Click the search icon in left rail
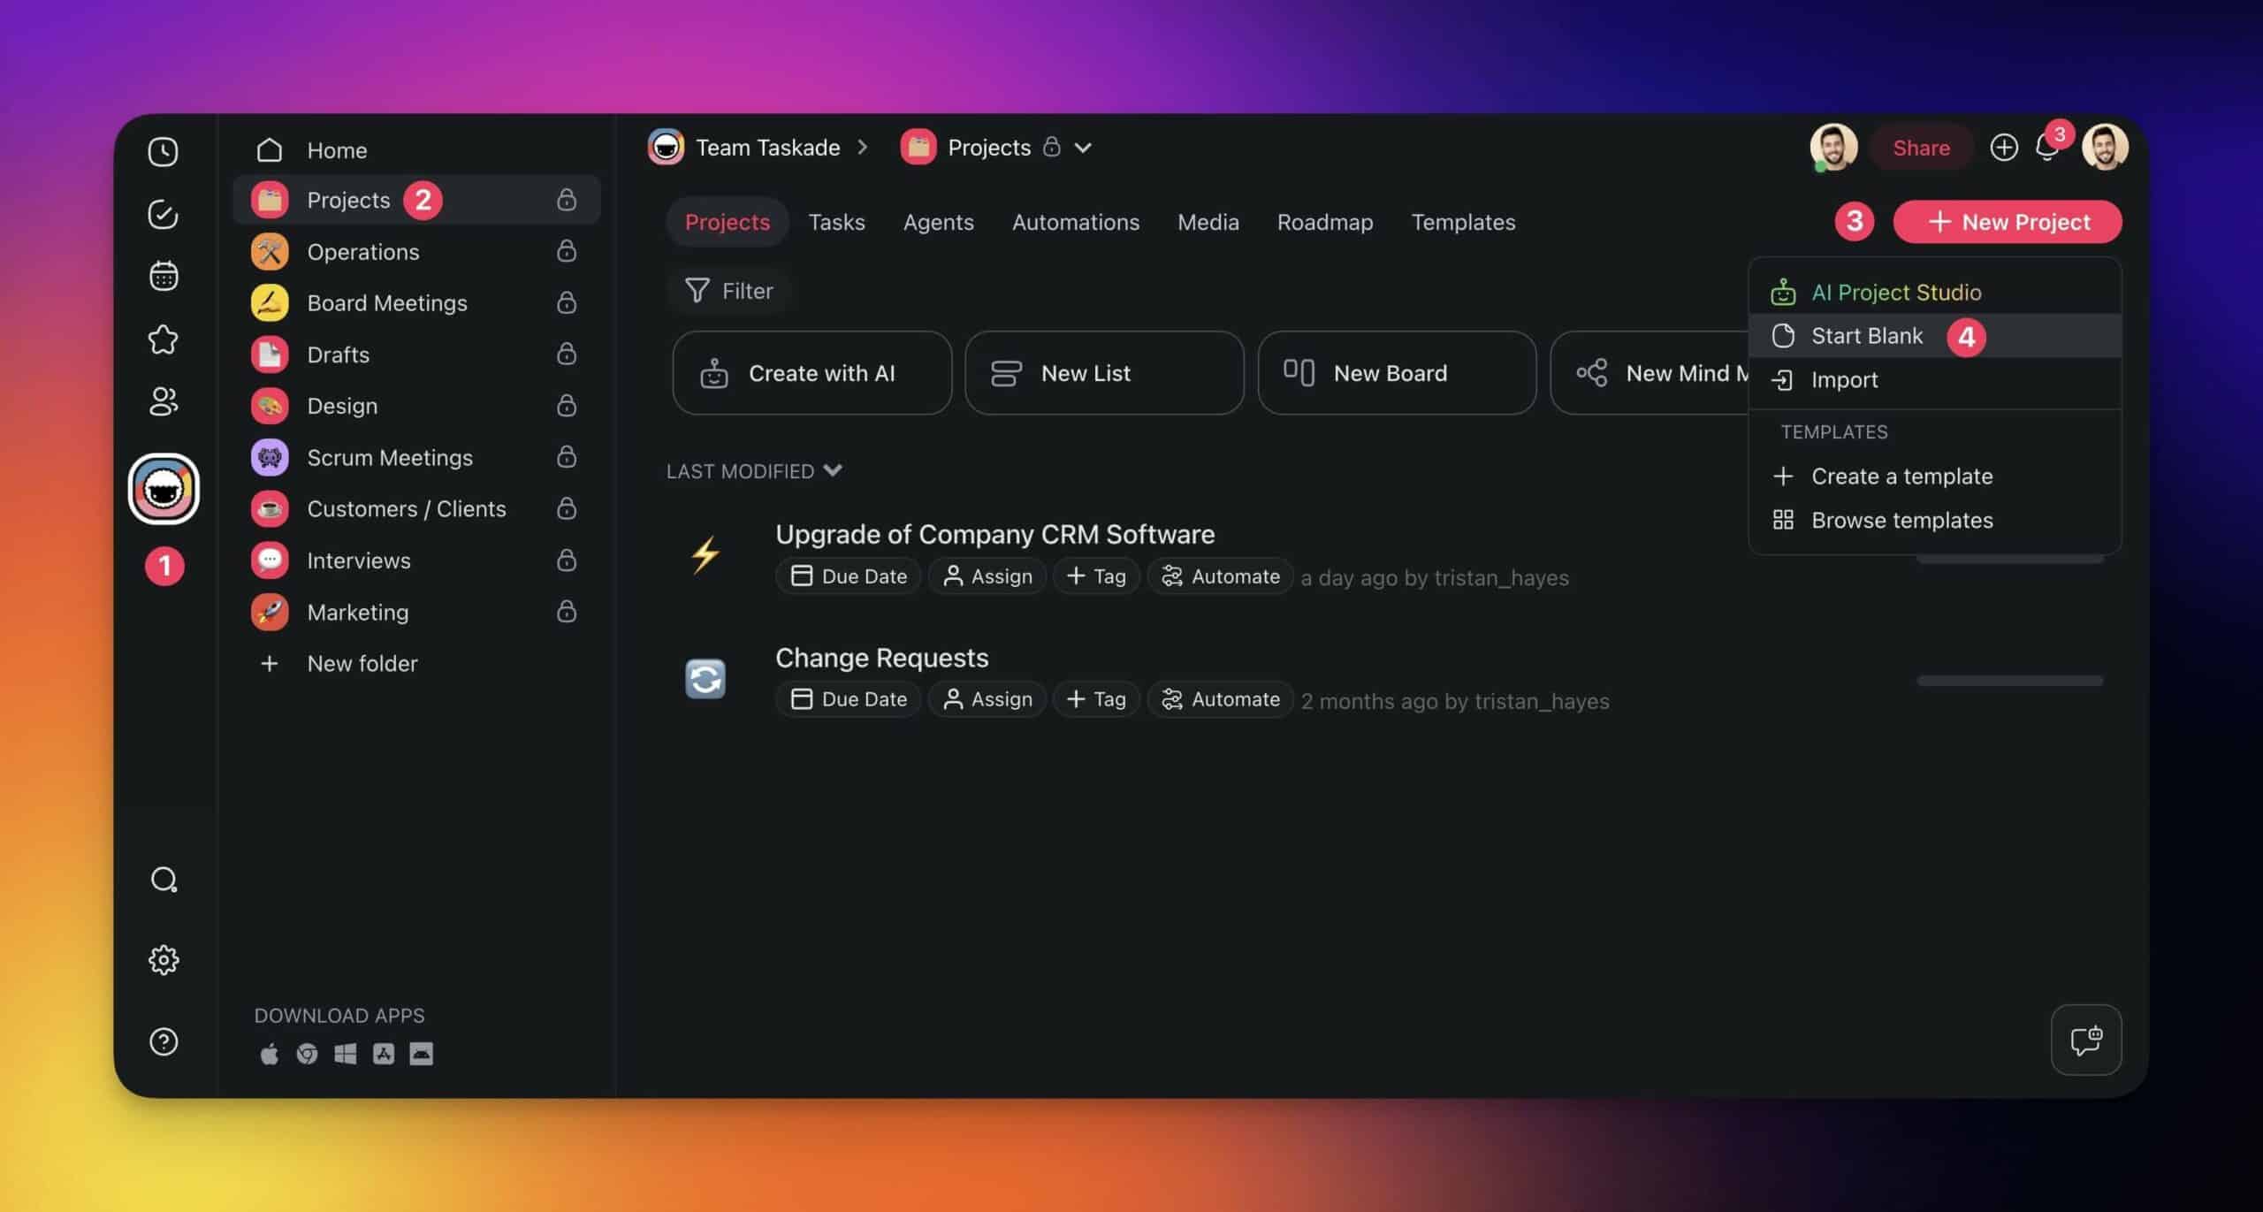The image size is (2263, 1212). [x=164, y=880]
